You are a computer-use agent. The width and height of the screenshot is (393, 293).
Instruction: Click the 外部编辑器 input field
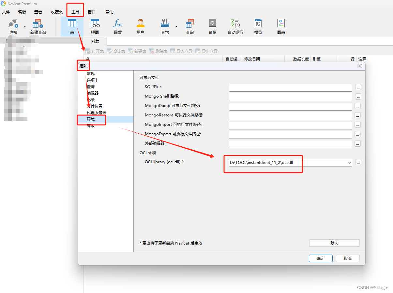coord(291,144)
